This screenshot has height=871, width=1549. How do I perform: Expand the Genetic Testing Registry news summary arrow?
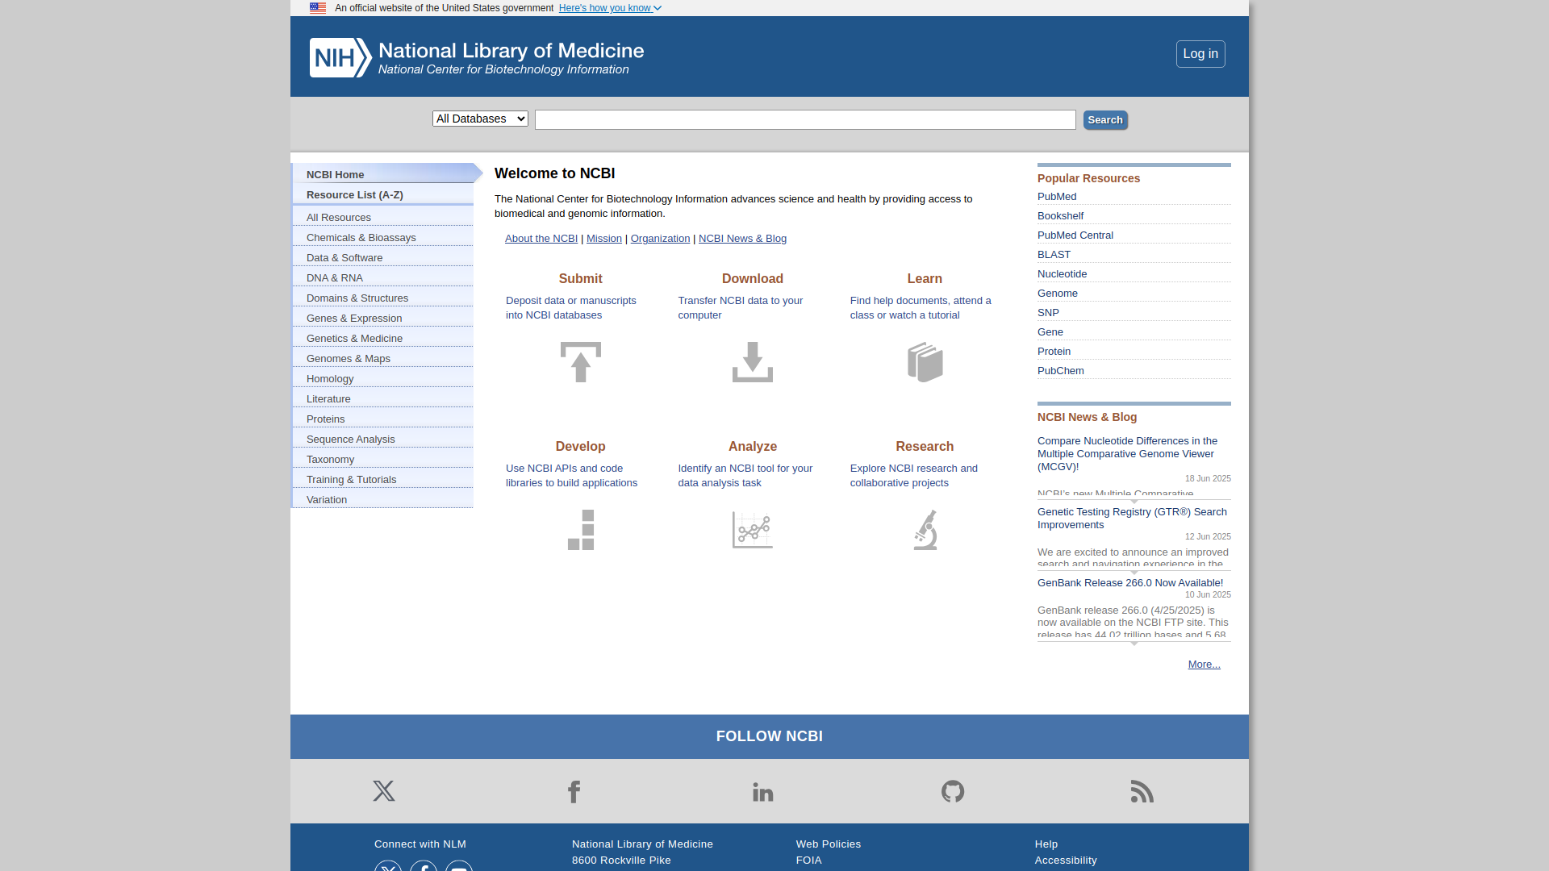pyautogui.click(x=1134, y=573)
